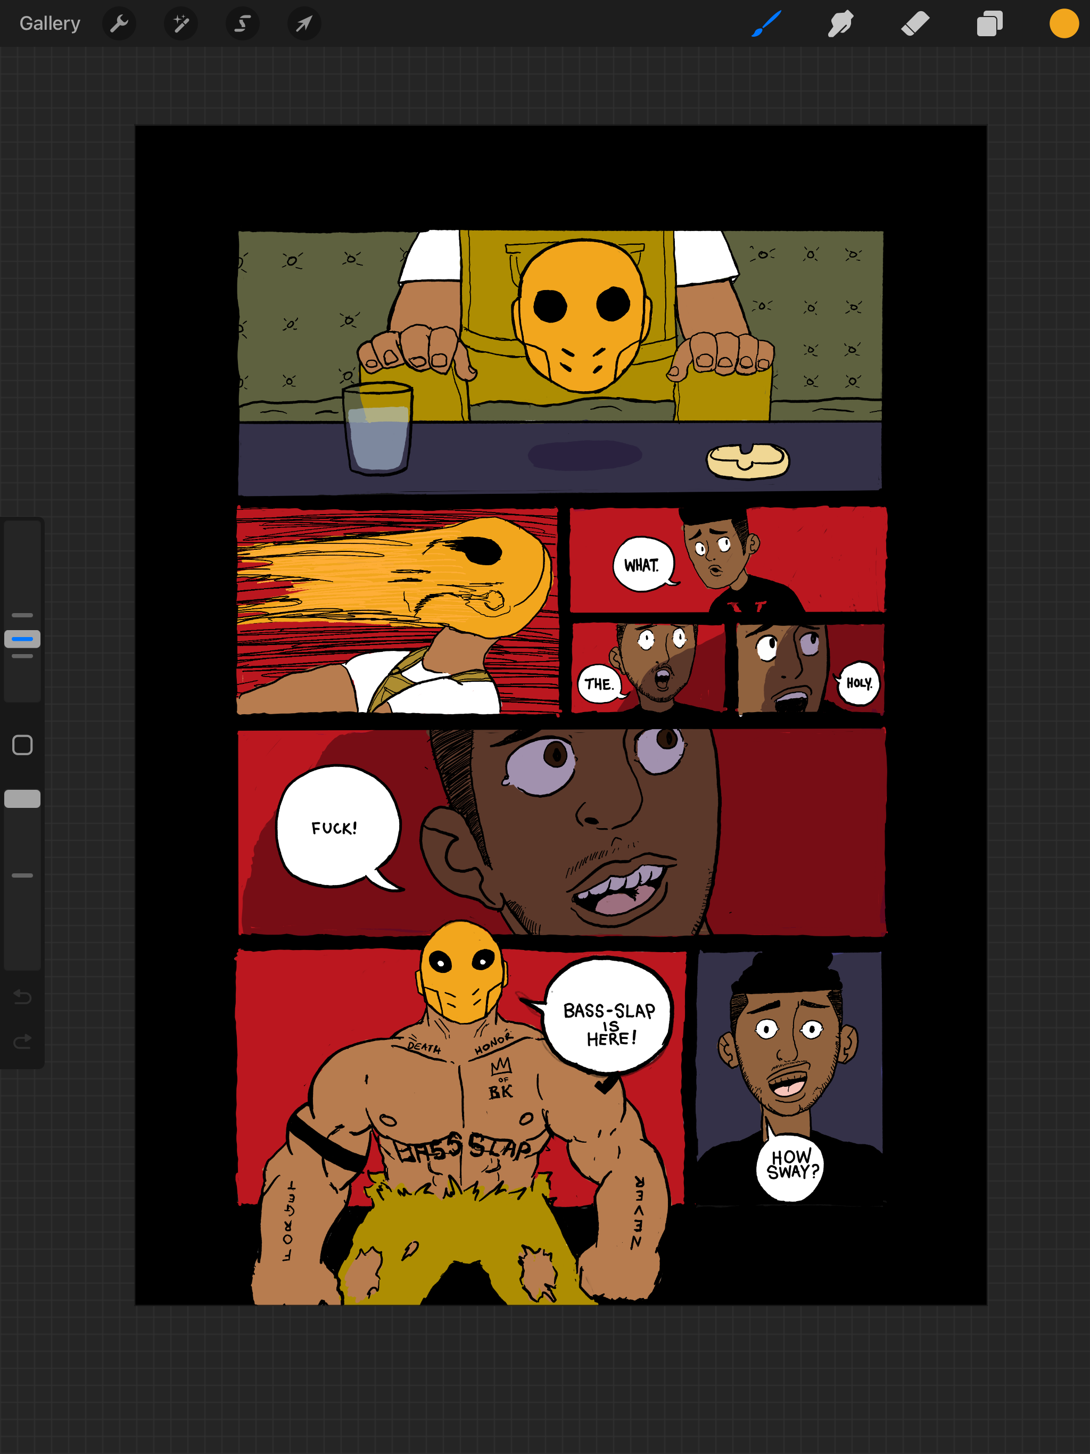Tap the square Modify button in sidebar

point(22,745)
